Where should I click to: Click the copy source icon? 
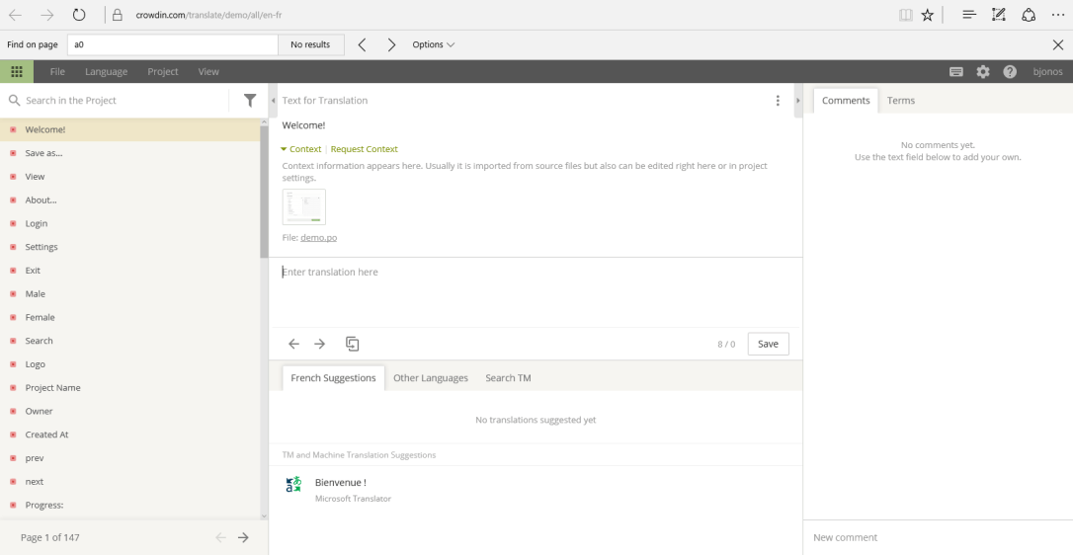pyautogui.click(x=353, y=344)
